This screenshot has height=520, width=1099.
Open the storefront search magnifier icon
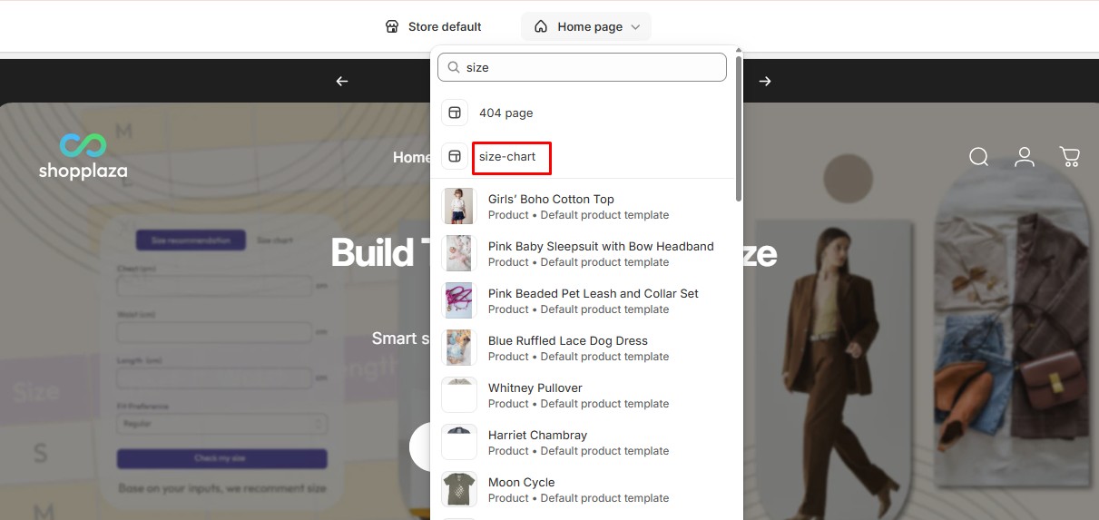coord(978,157)
